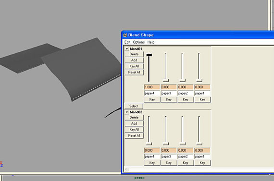Viewport: 274px width, 181px height.
Task: Click blend01 paper2 name field
Action: (x=186, y=93)
